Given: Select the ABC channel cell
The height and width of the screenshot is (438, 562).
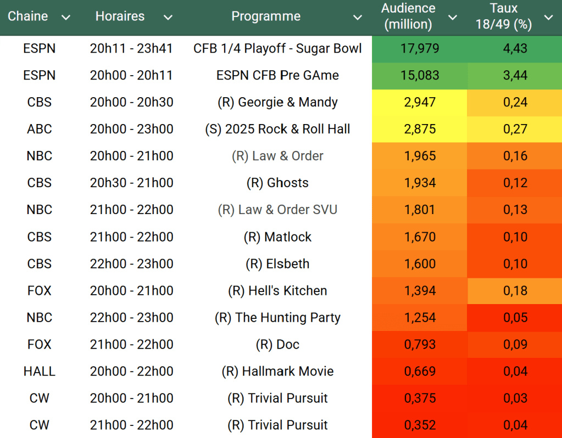Looking at the screenshot, I should [x=40, y=129].
